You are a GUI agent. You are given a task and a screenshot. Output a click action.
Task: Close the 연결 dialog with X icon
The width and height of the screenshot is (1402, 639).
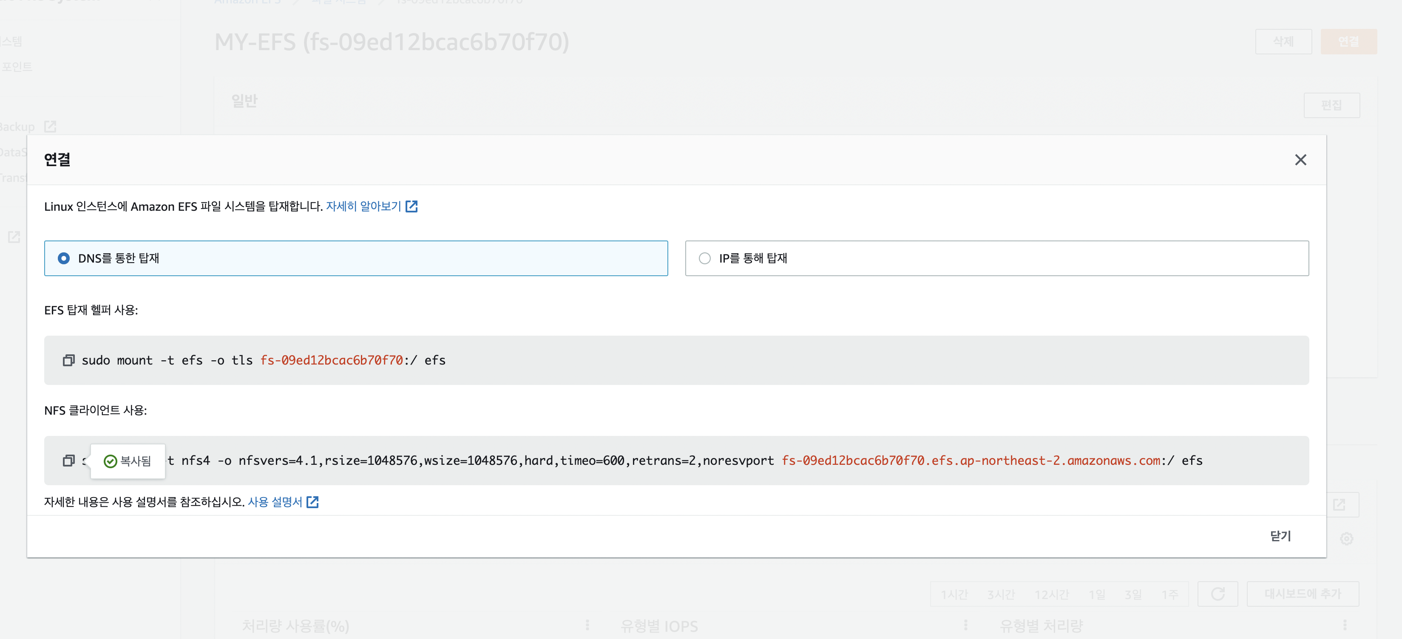[1300, 160]
